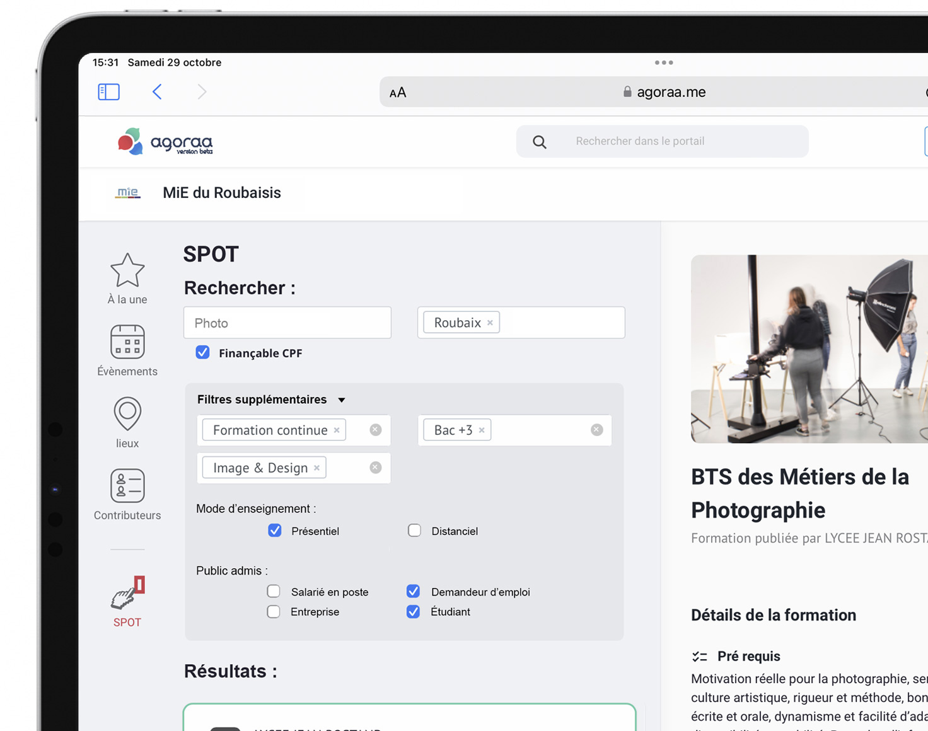The width and height of the screenshot is (928, 731).
Task: Open the lieux map pin icon
Action: tap(127, 414)
